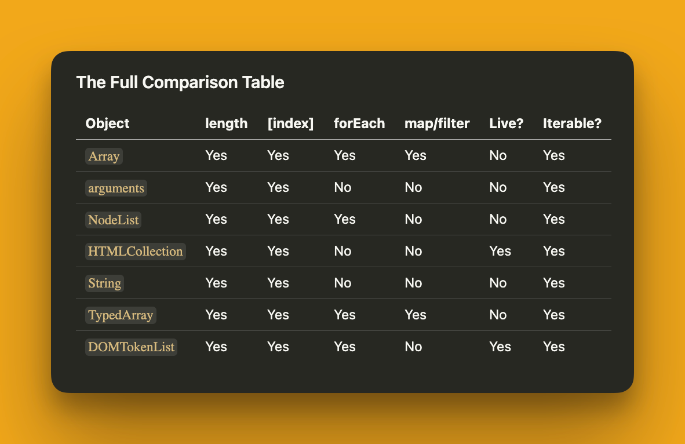Click the NodeList row map/filter cell
This screenshot has height=444, width=685.
[413, 219]
